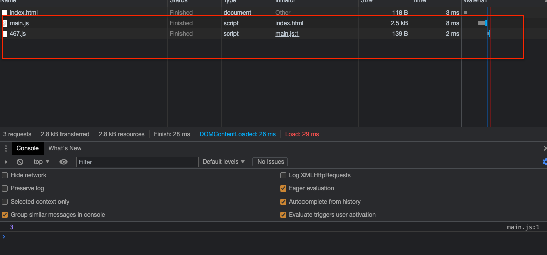Enable Hide network checkbox

[x=5, y=175]
